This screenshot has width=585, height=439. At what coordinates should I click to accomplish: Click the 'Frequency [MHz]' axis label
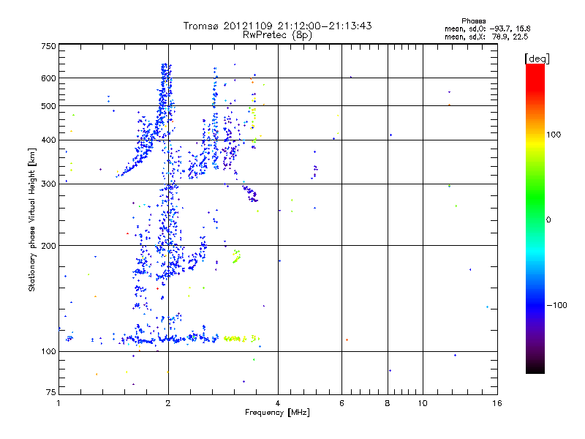click(x=277, y=413)
